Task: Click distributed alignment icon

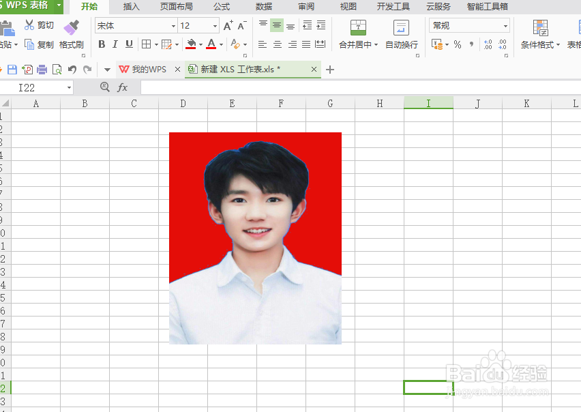Action: click(x=320, y=44)
